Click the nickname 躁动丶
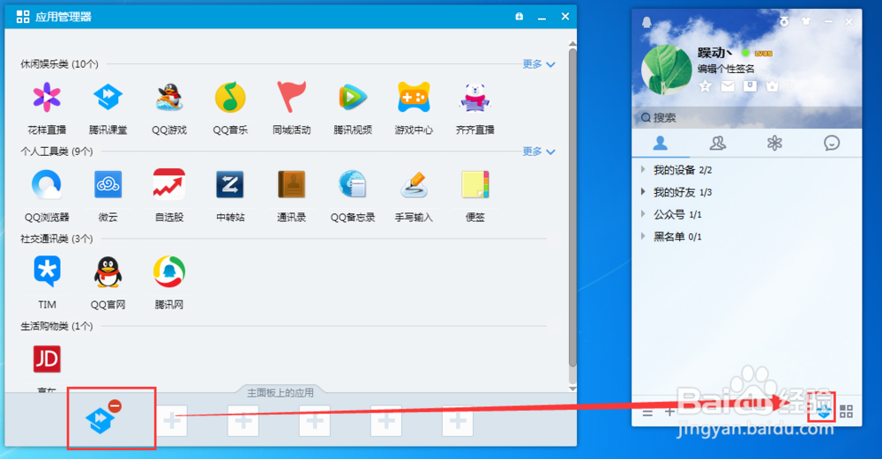This screenshot has width=882, height=459. click(x=715, y=53)
